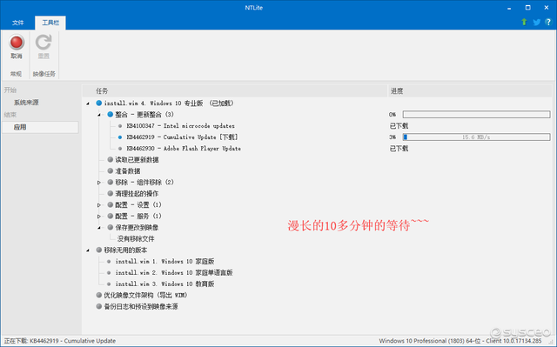Collapse the 保存更改到映像 node
This screenshot has width=557, height=347.
click(x=99, y=228)
